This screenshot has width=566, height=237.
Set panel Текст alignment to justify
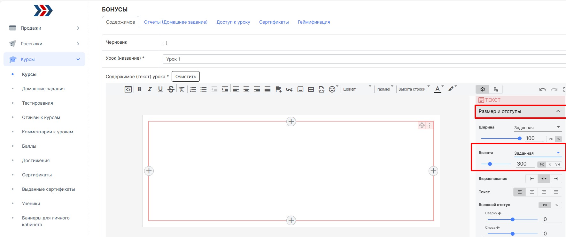556,192
